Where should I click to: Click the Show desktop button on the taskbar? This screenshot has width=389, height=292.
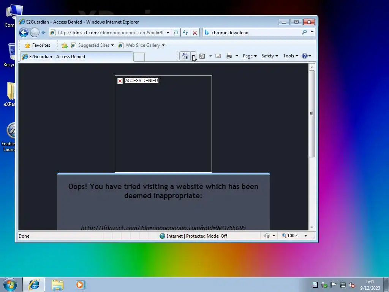[x=386, y=284]
